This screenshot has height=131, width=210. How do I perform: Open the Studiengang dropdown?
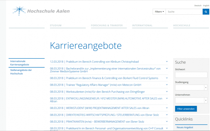191,88
